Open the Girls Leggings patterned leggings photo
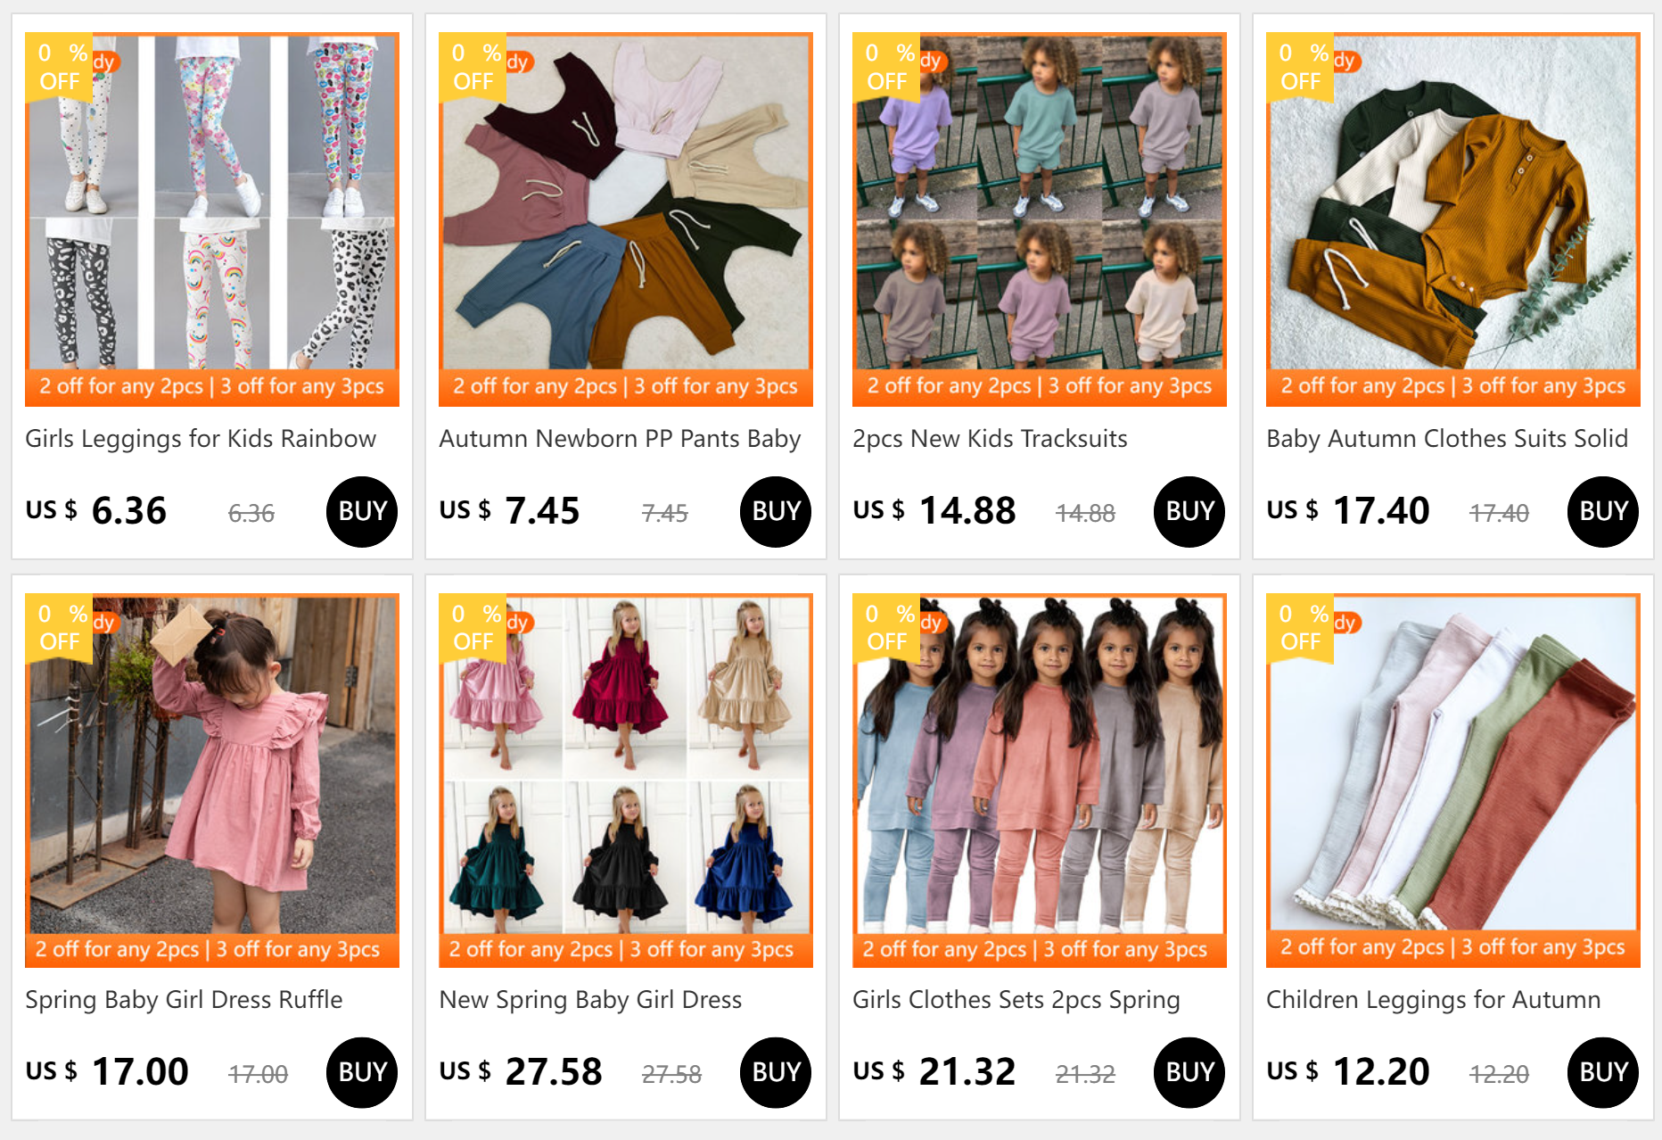1662x1140 pixels. (212, 219)
